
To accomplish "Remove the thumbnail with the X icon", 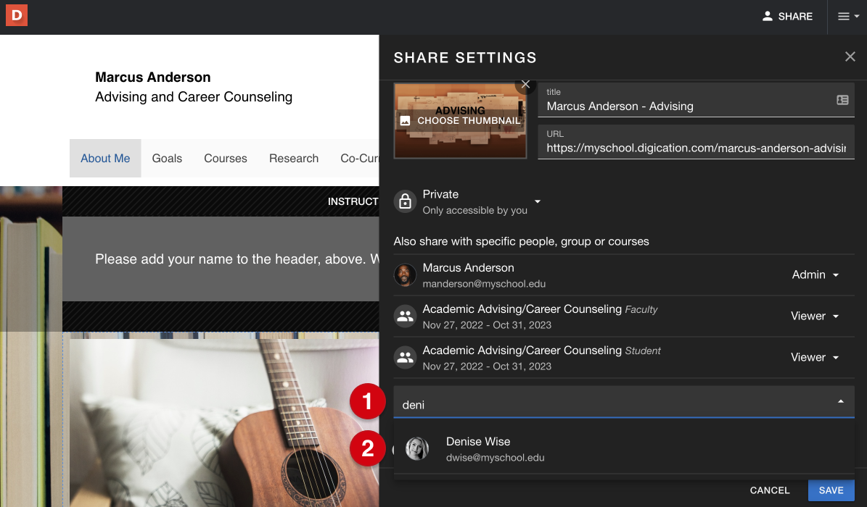I will click(x=525, y=85).
